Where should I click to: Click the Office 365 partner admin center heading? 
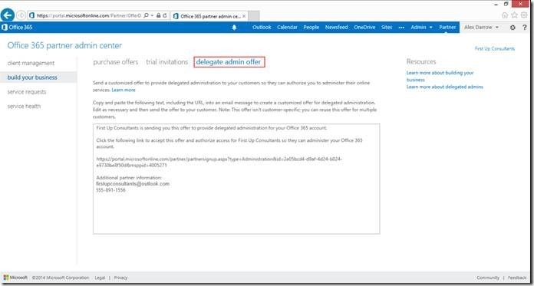[x=64, y=46]
